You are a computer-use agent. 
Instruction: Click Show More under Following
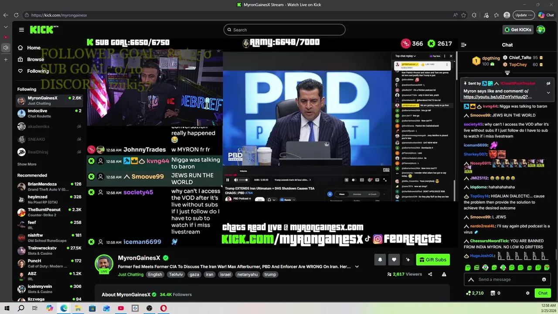coord(27,164)
